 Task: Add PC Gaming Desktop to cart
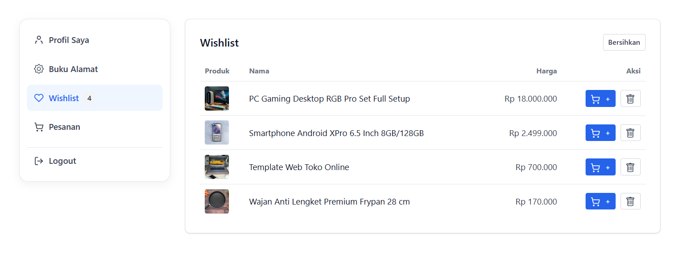click(600, 98)
